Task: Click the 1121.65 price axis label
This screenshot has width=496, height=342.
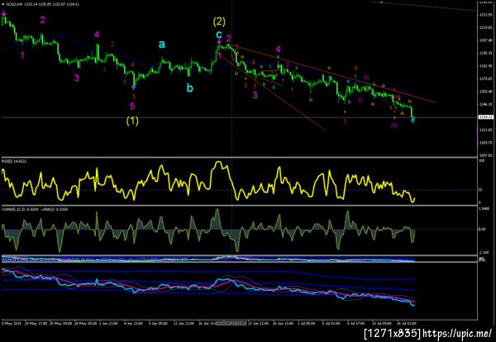Action: tap(486, 130)
